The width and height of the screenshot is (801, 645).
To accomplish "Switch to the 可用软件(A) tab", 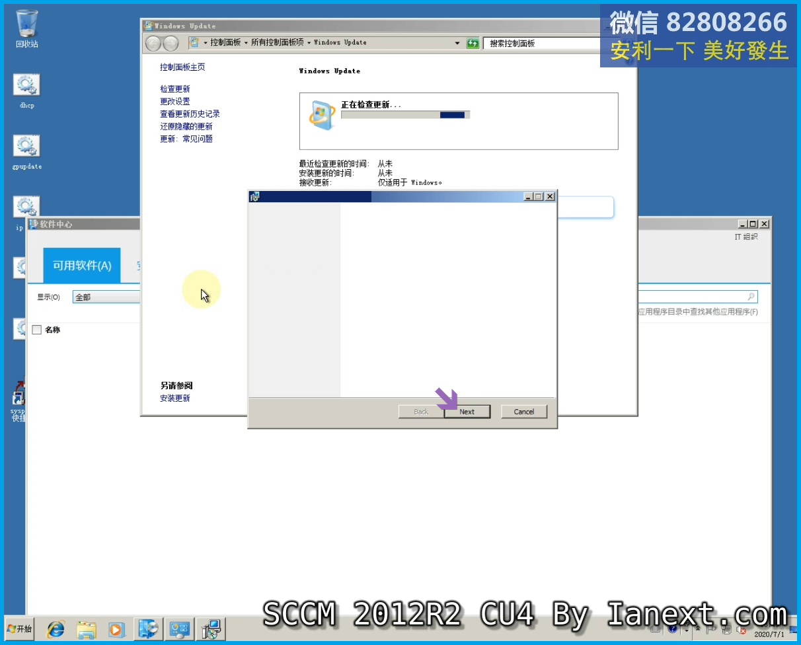I will pyautogui.click(x=82, y=265).
